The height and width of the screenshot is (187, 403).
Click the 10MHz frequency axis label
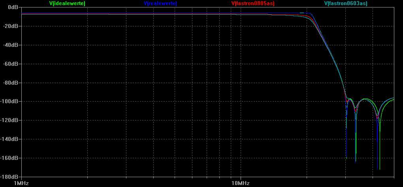(241, 183)
